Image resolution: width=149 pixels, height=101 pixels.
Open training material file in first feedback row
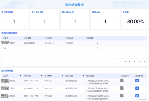coord(122,81)
